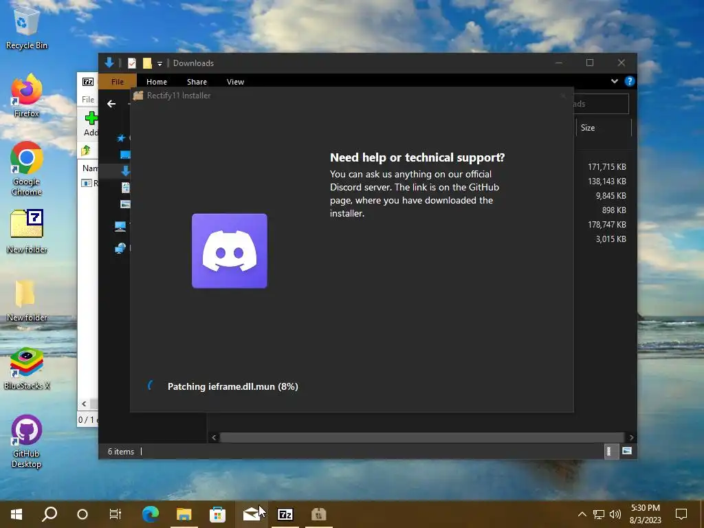Launch Microsoft Edge from the taskbar
The height and width of the screenshot is (528, 704).
[151, 514]
